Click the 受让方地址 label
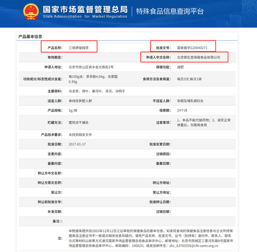The height and width of the screenshot is (252, 257). click(x=162, y=192)
